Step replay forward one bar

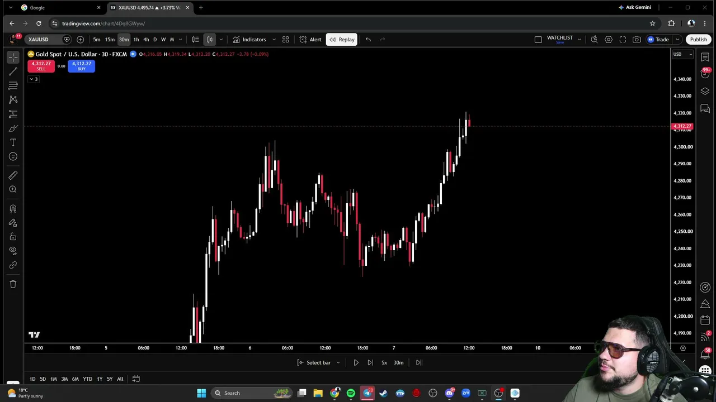(x=370, y=363)
